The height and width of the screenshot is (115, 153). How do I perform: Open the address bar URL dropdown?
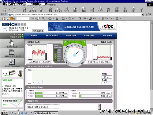coord(143,14)
